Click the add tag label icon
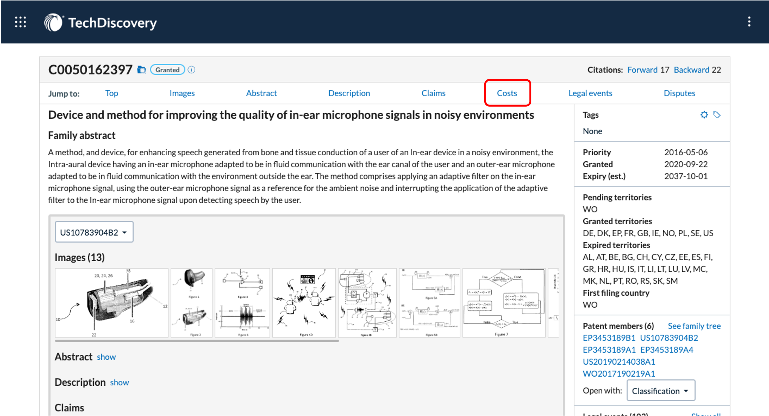 coord(717,115)
